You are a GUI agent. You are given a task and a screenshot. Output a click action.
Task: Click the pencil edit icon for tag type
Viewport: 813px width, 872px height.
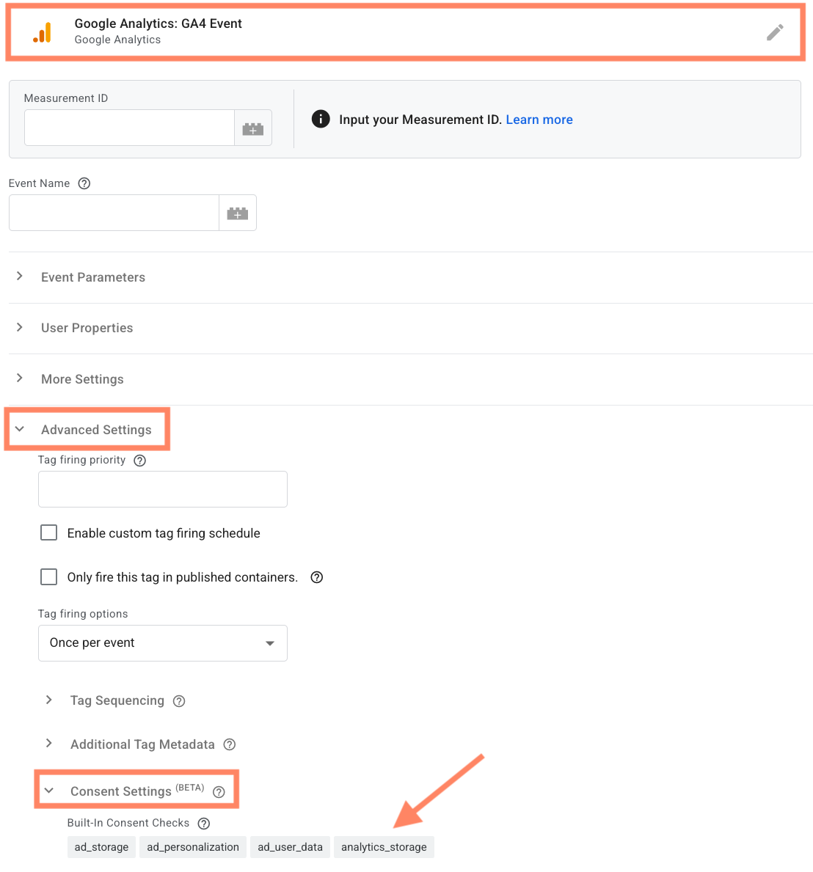pyautogui.click(x=775, y=32)
